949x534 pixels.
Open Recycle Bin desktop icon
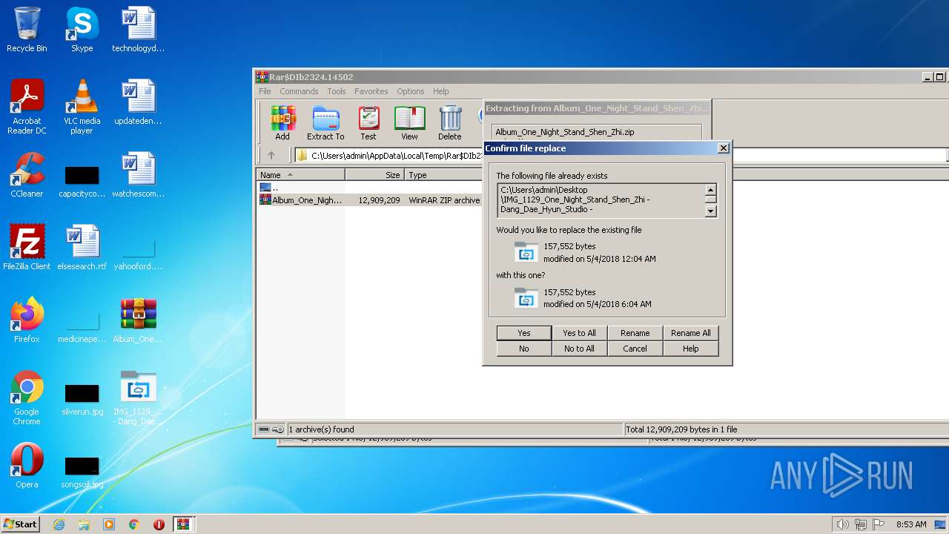pos(27,30)
